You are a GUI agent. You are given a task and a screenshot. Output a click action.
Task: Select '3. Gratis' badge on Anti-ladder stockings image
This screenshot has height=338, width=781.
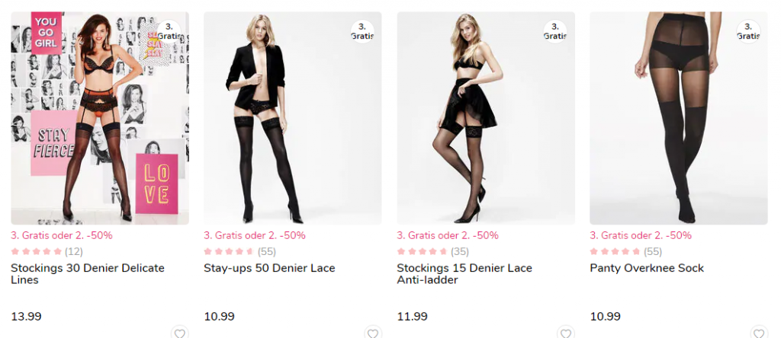pos(555,31)
